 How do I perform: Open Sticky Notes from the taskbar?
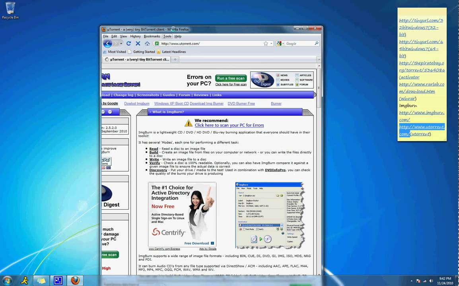point(41,281)
